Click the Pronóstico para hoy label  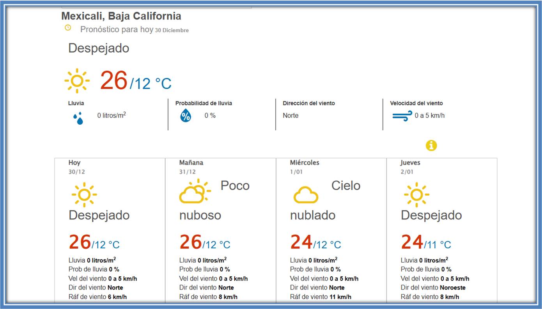117,29
